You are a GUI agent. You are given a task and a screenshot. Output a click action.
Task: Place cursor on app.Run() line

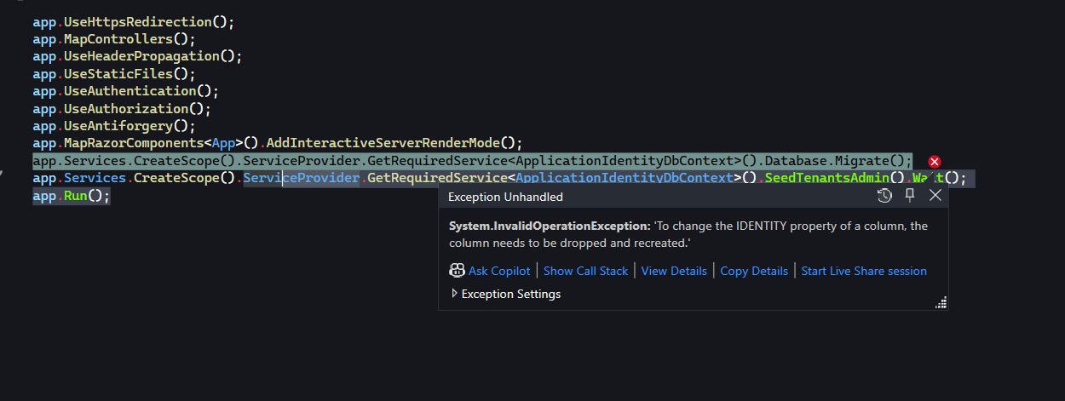click(72, 196)
